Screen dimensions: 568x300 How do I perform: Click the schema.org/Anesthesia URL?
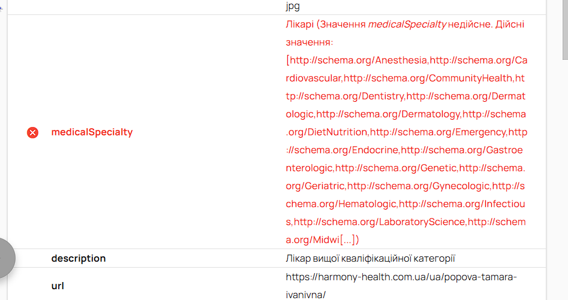tap(359, 60)
